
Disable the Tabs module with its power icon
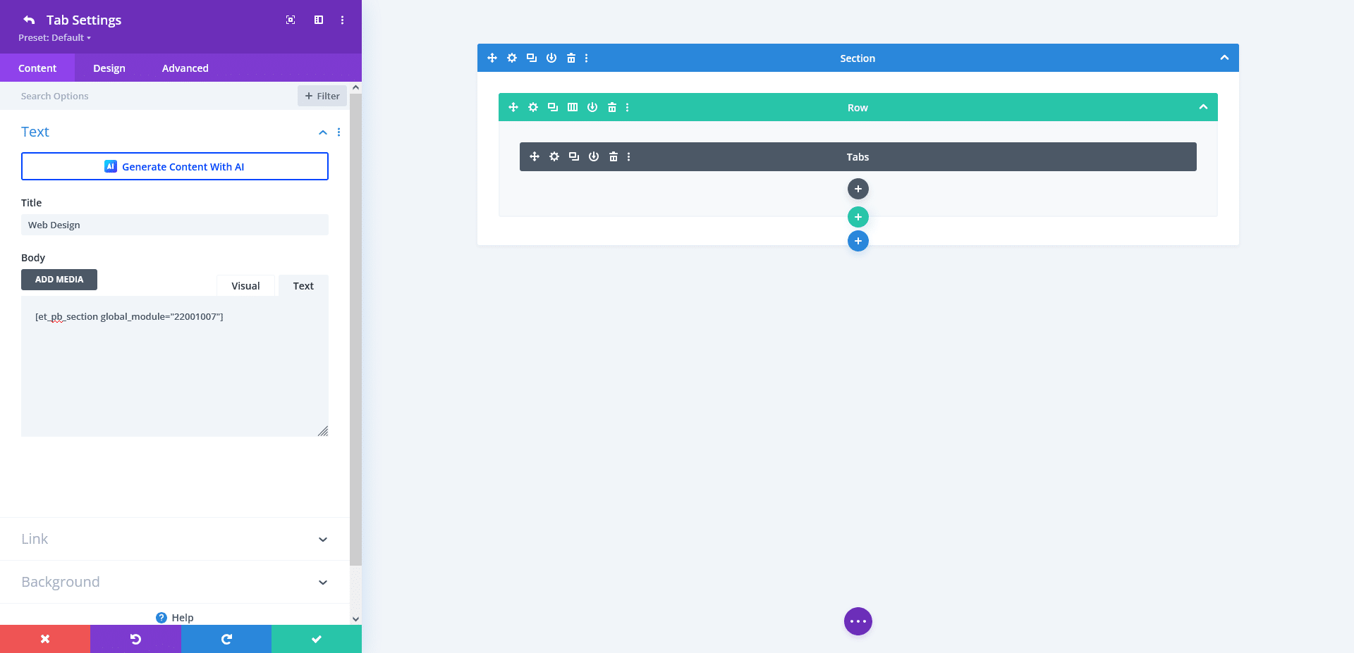[x=593, y=156]
